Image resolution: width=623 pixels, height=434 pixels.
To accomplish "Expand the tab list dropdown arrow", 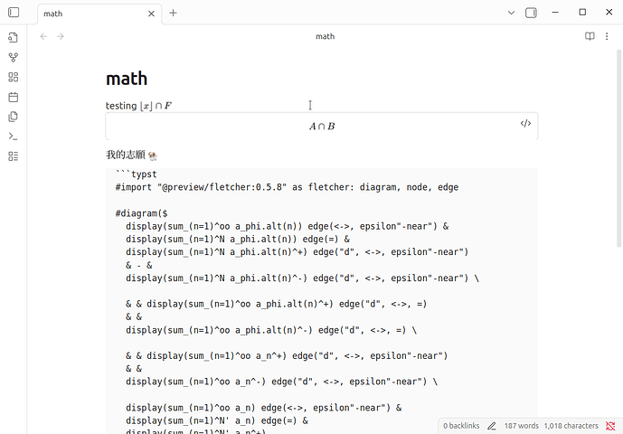I will click(511, 13).
